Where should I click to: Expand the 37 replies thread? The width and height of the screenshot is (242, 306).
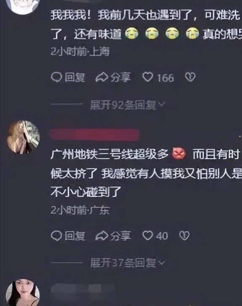click(128, 263)
